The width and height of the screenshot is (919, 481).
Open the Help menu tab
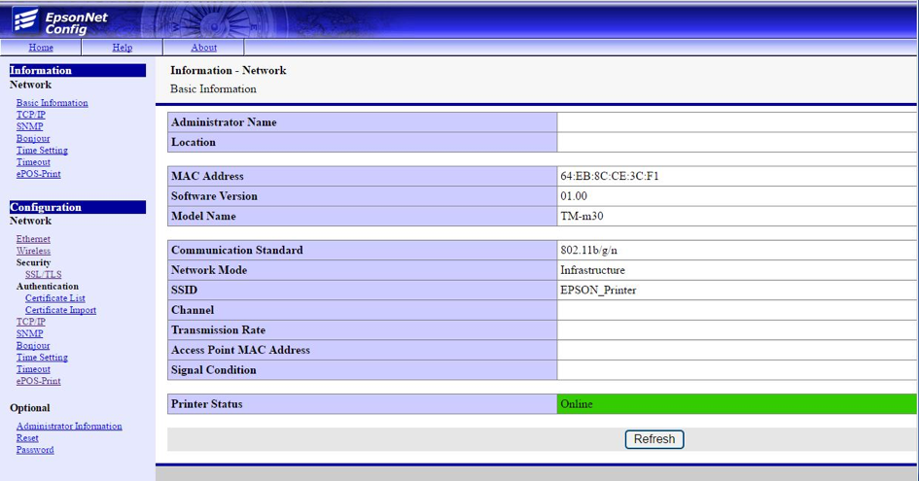(x=122, y=47)
